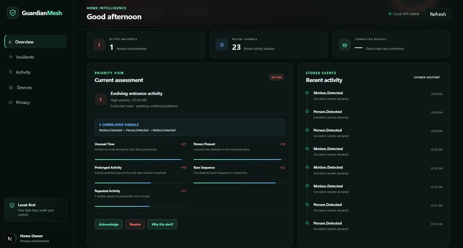Click the +10 score value
The image size is (463, 248).
point(183,168)
